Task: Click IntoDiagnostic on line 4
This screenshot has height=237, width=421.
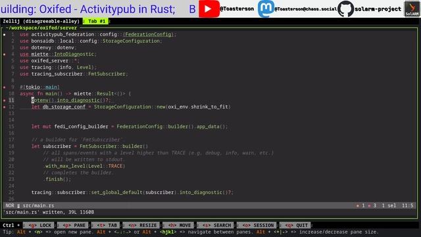Action: click(x=74, y=54)
